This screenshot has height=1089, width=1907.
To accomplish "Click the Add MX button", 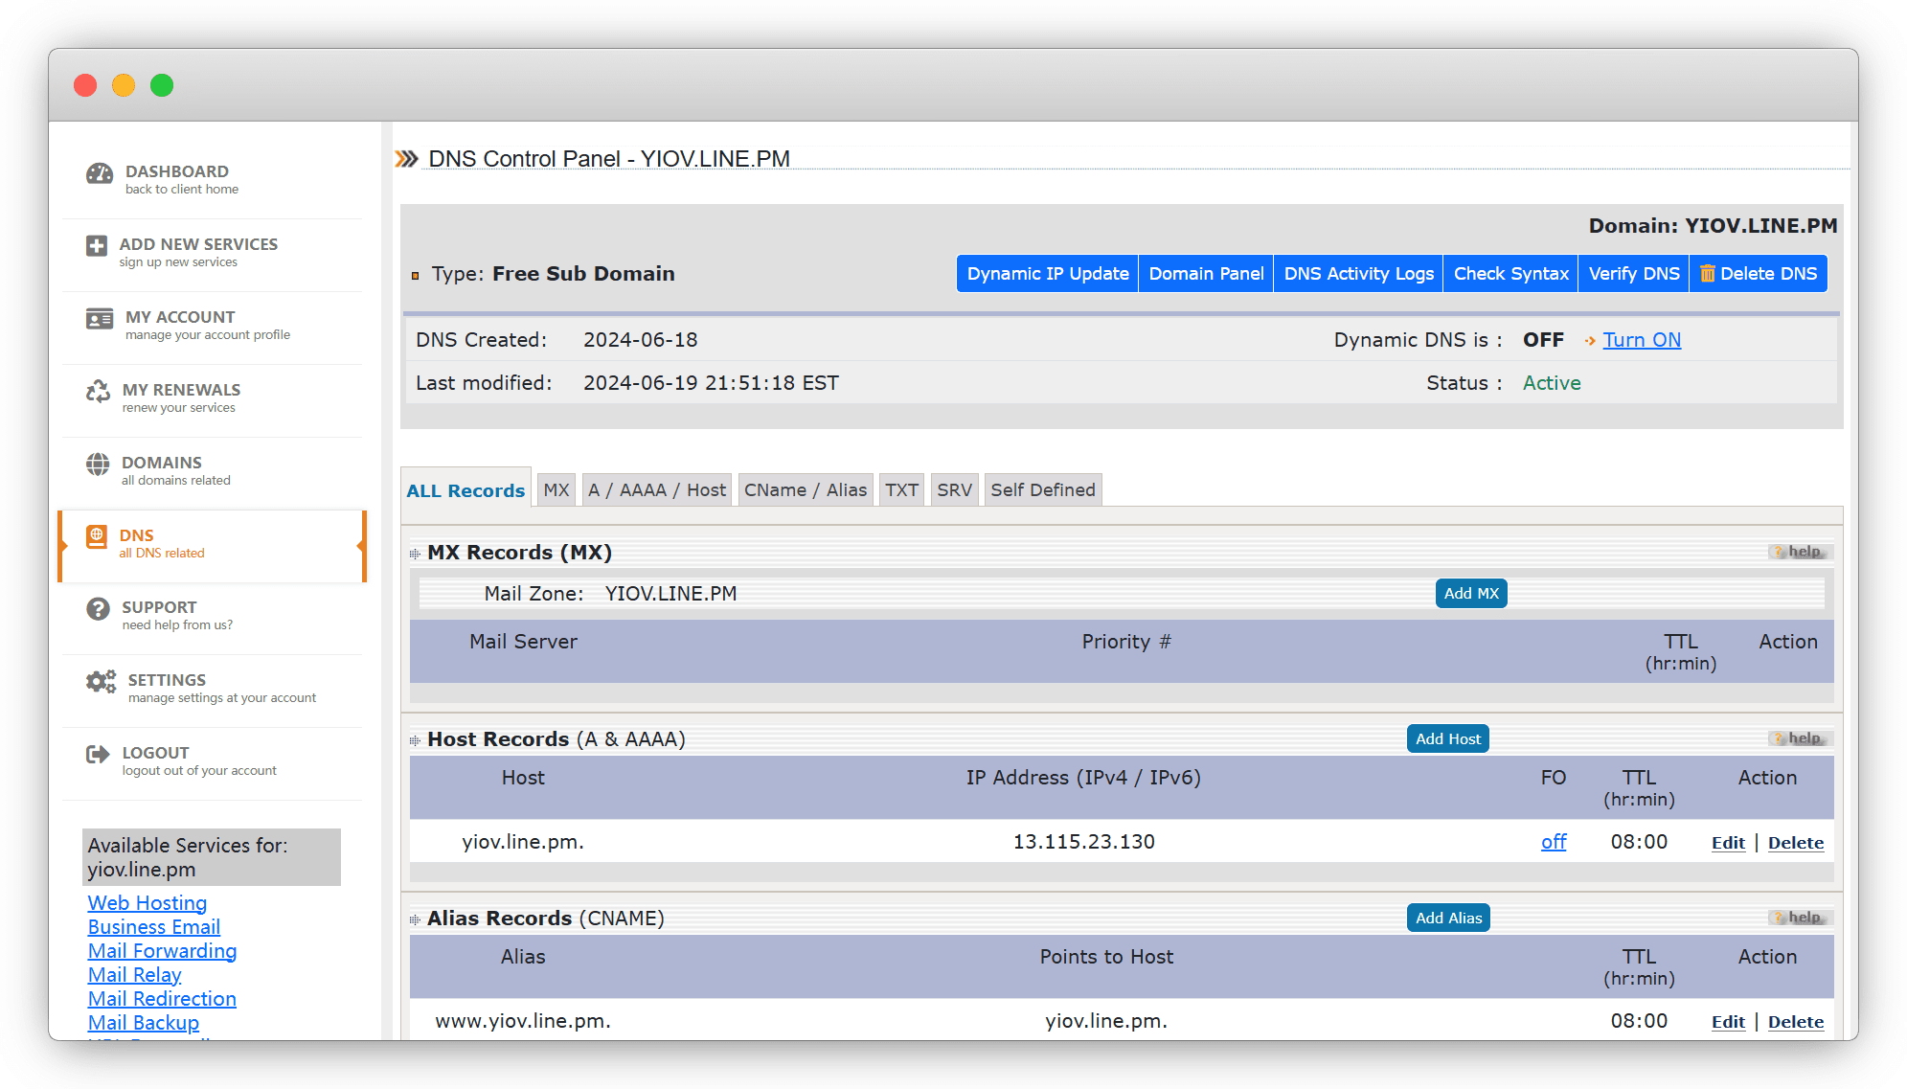I will pyautogui.click(x=1470, y=594).
